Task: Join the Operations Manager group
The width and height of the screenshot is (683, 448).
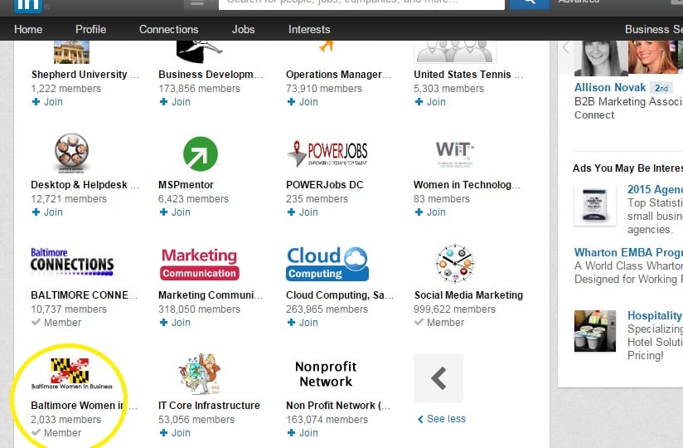Action: coord(303,101)
